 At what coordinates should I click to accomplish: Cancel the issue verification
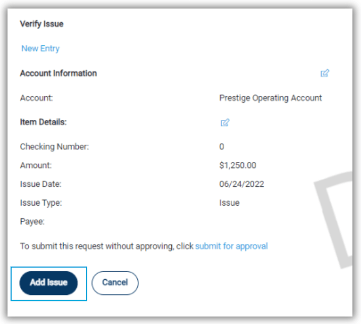coord(115,283)
